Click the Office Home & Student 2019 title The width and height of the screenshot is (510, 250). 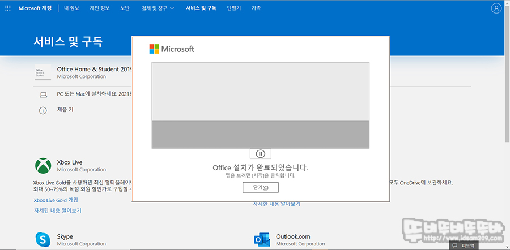pyautogui.click(x=93, y=69)
